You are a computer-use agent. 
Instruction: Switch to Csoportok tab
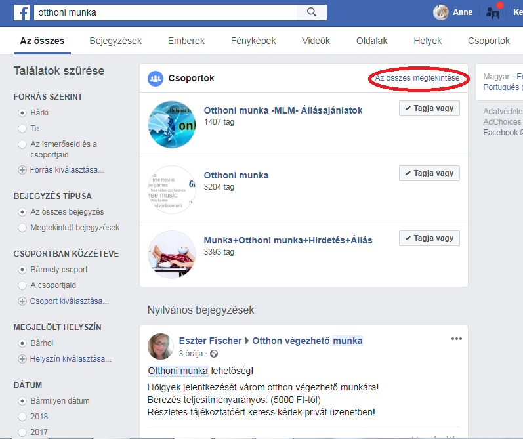click(489, 41)
